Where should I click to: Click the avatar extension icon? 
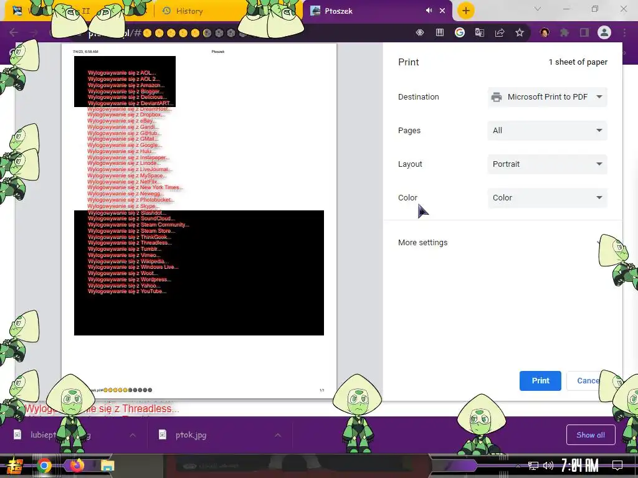545,32
